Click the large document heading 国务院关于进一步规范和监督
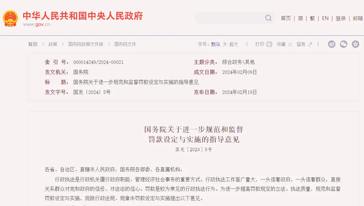 (194, 129)
